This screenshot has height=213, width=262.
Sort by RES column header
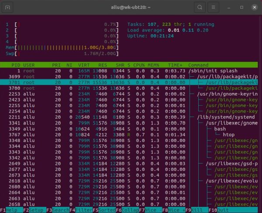click(x=103, y=65)
